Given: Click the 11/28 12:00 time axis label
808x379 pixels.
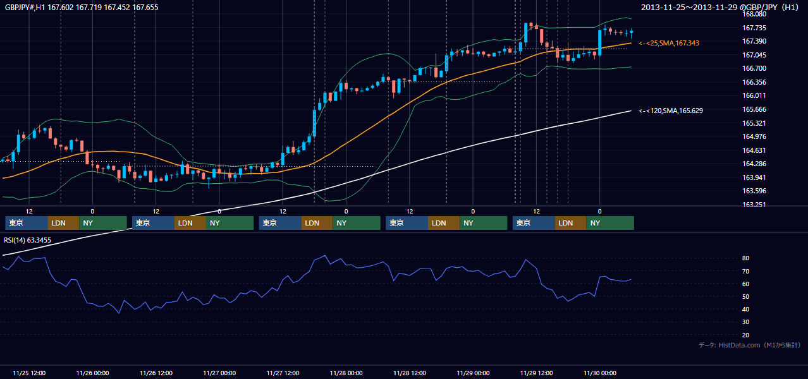Looking at the screenshot, I should pyautogui.click(x=410, y=373).
